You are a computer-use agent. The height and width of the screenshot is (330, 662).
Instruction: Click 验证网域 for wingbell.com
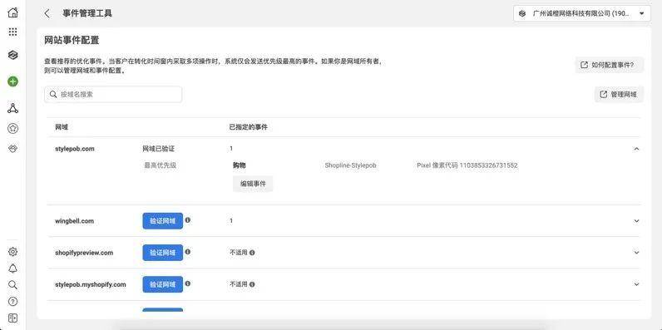coord(162,221)
